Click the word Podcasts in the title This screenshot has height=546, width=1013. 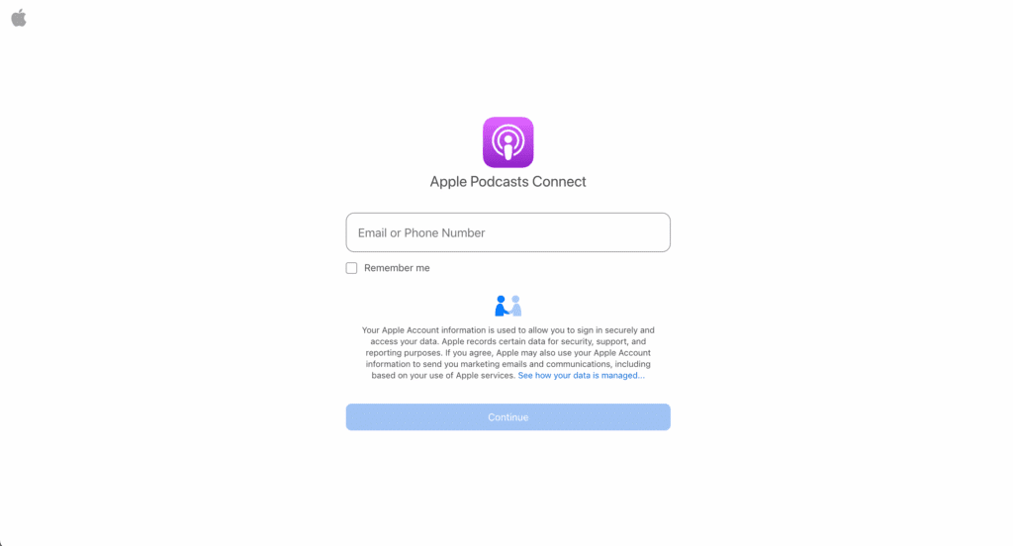pos(500,182)
